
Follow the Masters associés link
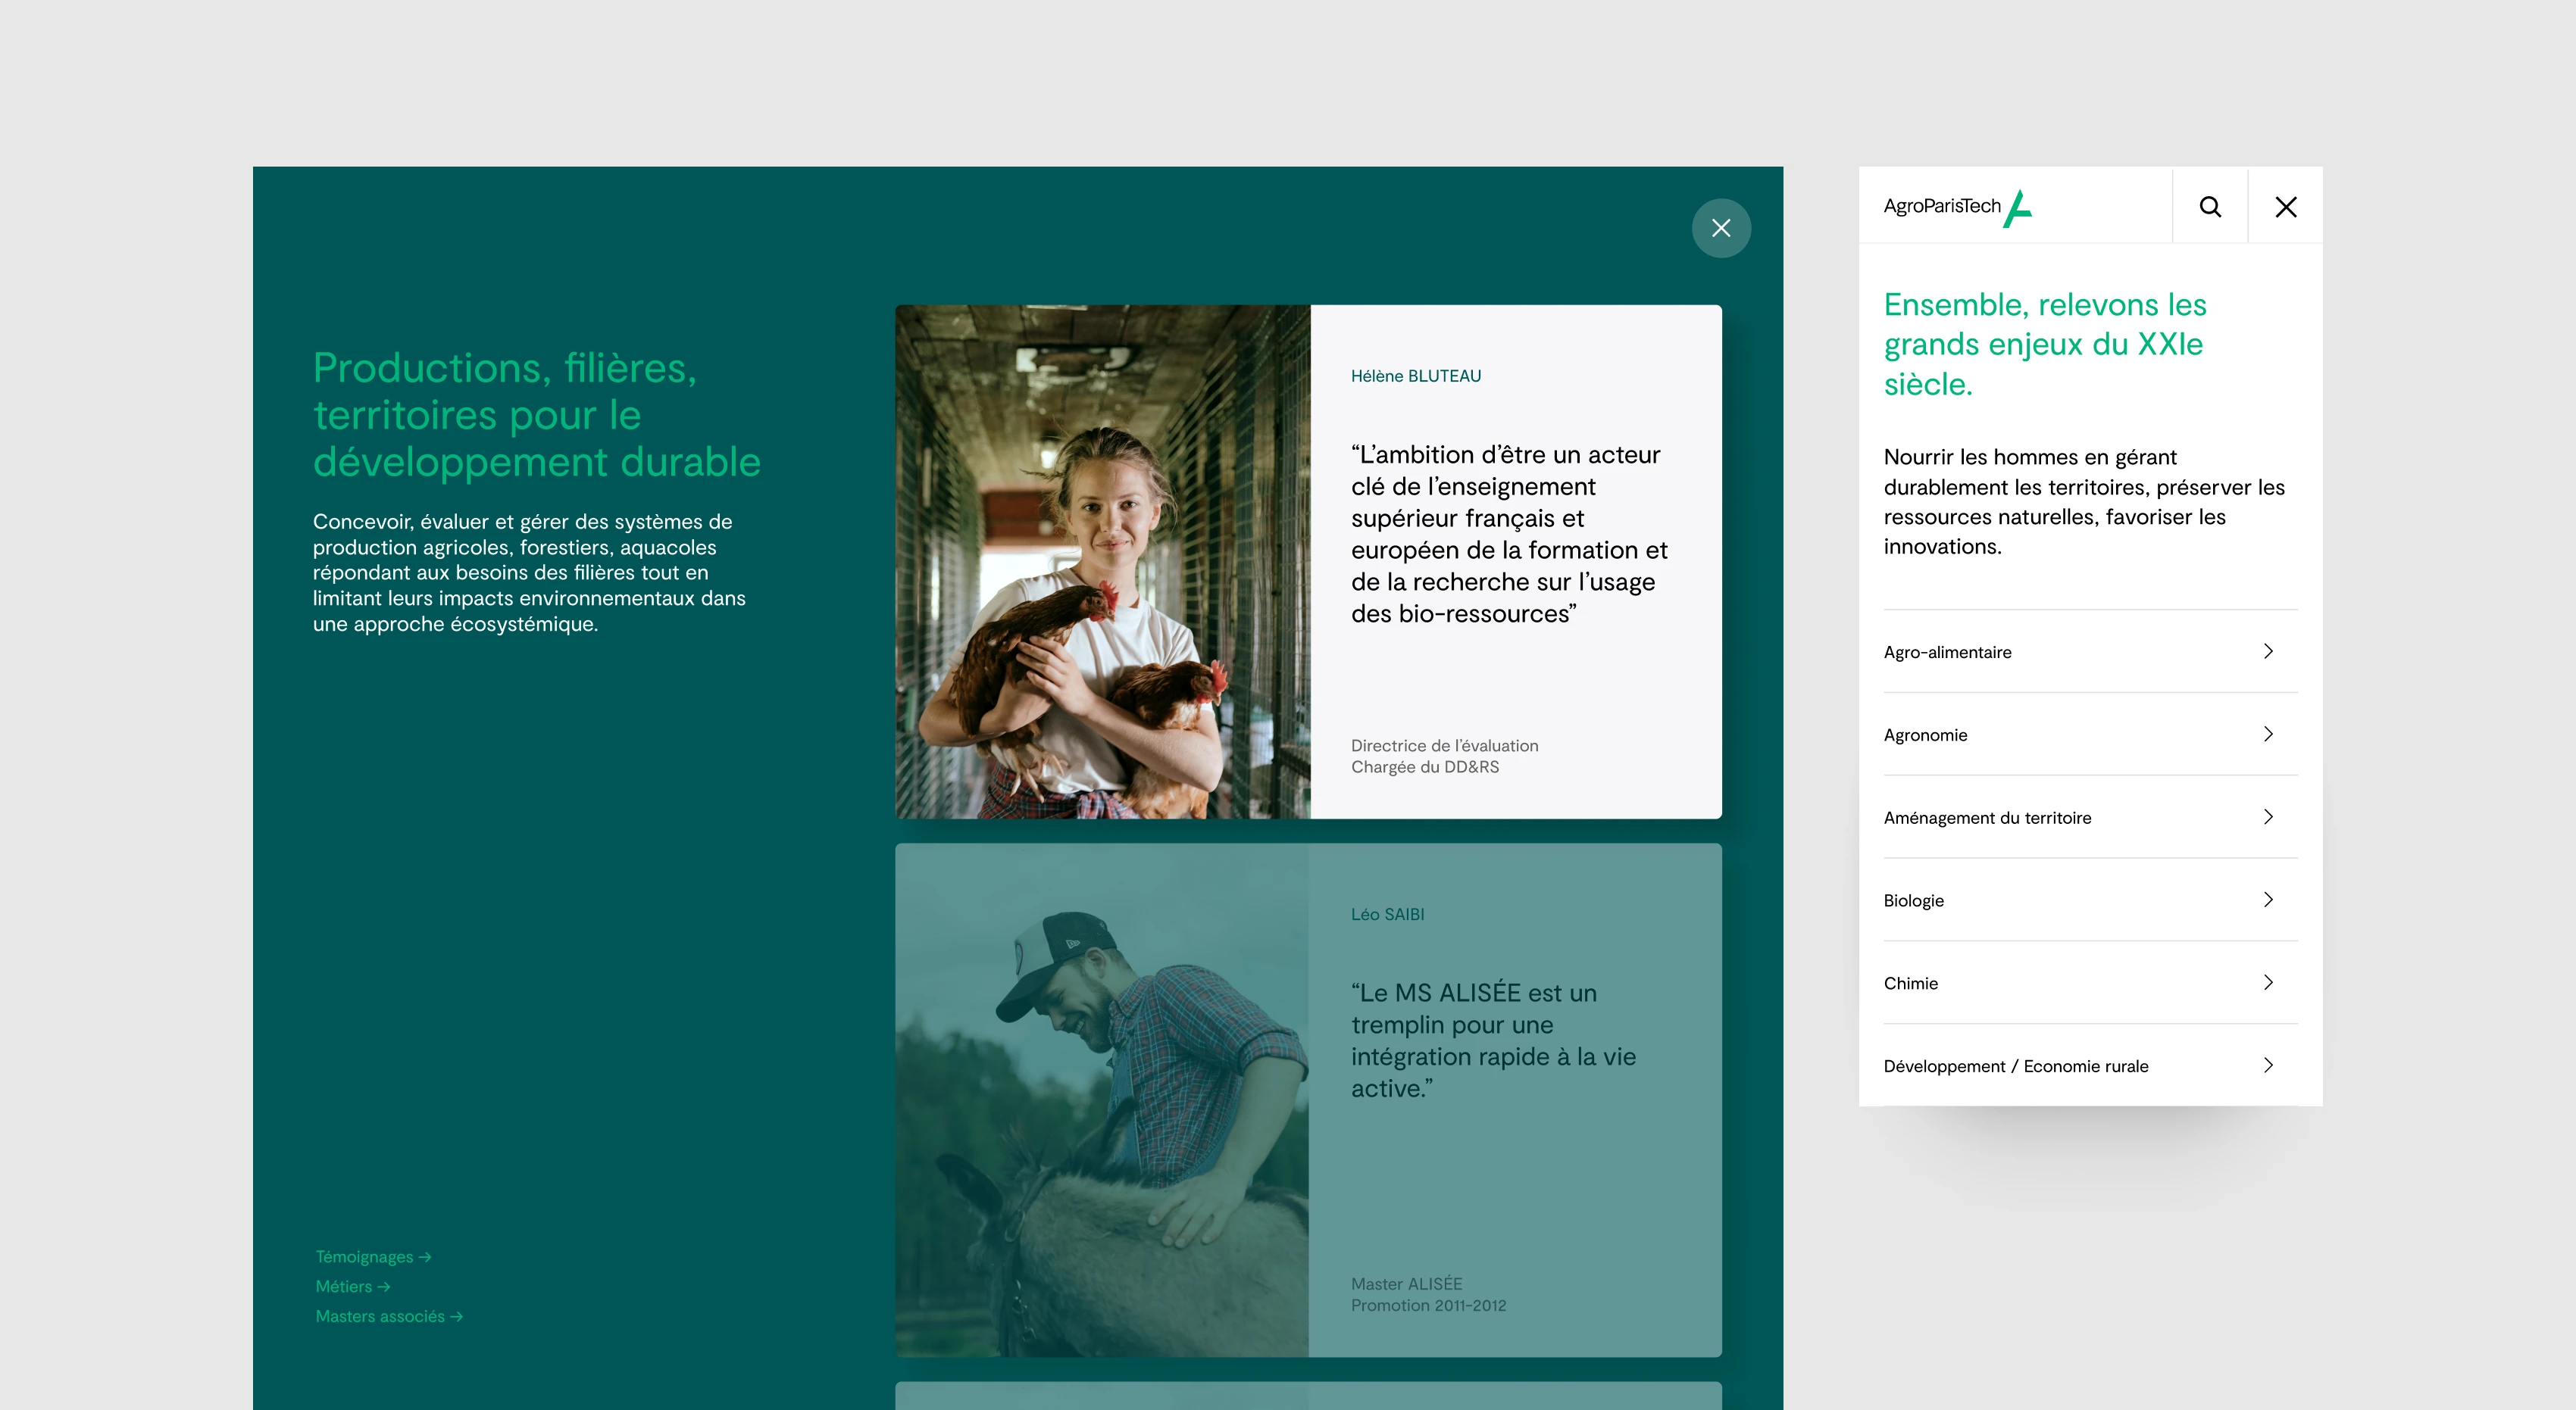(389, 1317)
